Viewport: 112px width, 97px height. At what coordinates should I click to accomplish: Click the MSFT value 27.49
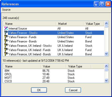click(46, 78)
